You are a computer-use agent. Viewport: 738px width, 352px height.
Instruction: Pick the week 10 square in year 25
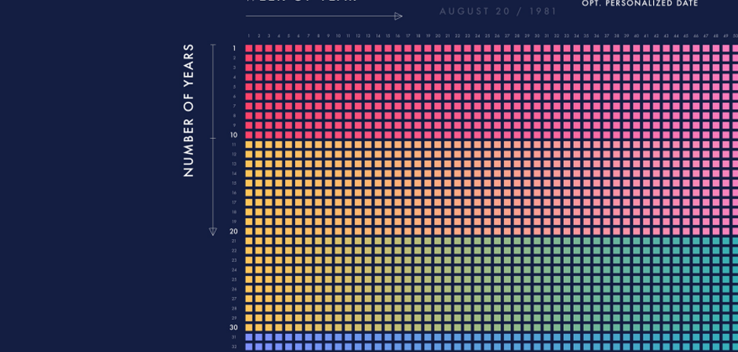tap(338, 280)
